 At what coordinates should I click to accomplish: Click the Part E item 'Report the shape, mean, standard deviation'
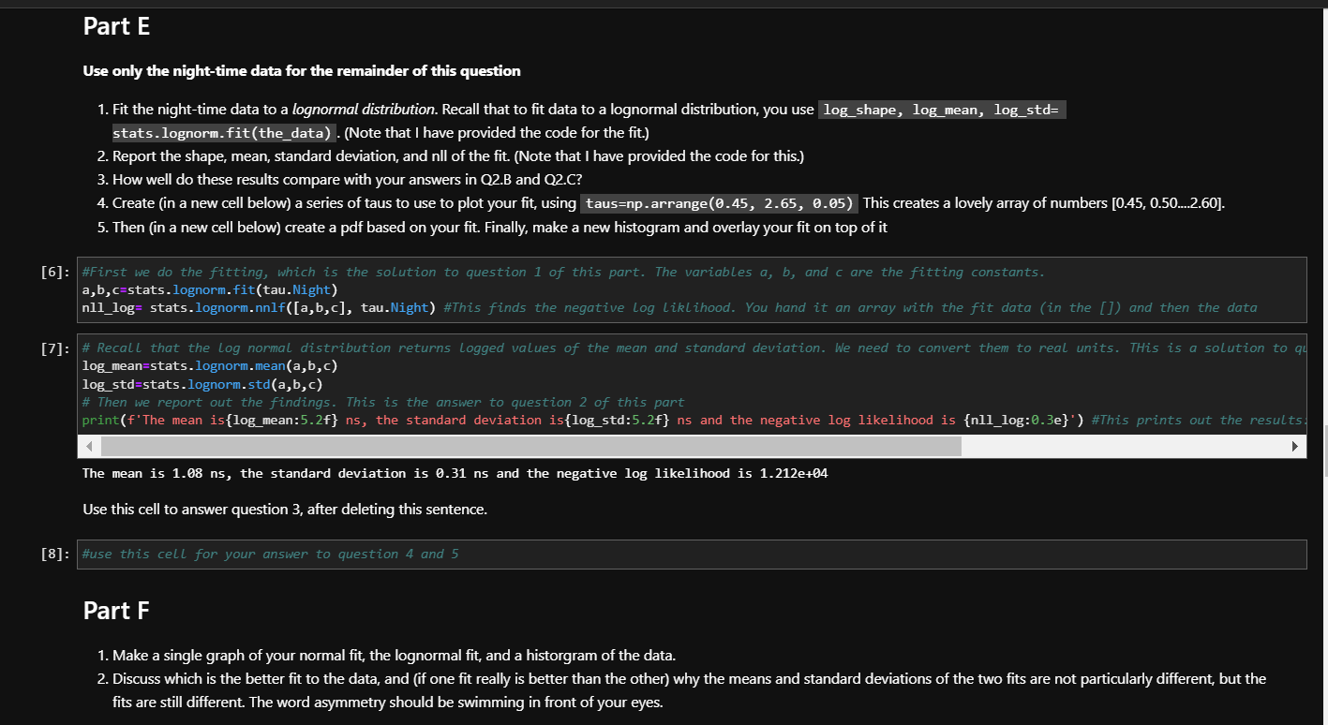pos(458,155)
